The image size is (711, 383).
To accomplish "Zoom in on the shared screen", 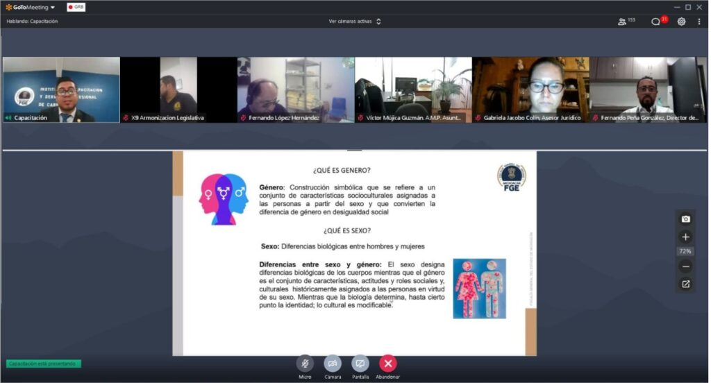I will (x=685, y=237).
